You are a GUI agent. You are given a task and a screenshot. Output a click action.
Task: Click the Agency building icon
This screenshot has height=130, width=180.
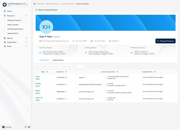[5, 38]
